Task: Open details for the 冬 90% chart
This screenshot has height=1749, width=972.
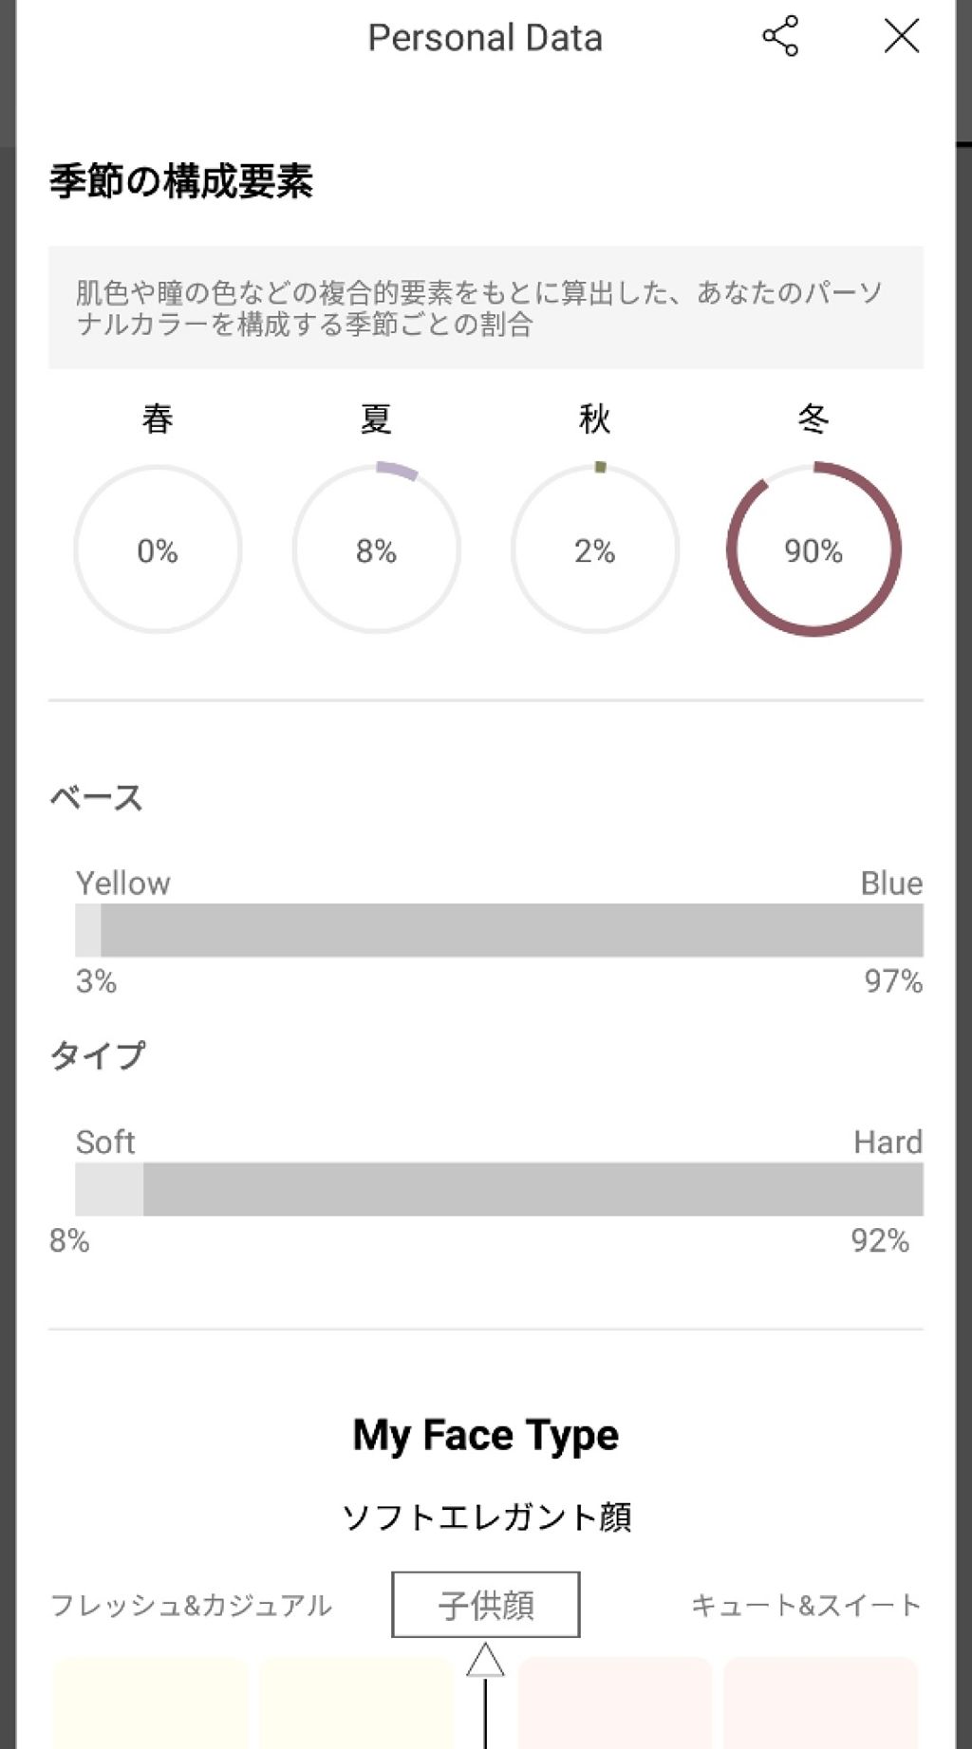Action: (x=812, y=549)
